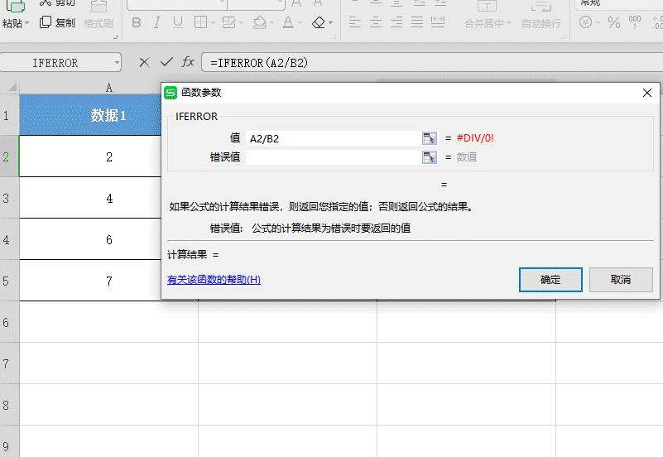Click the 错误值 input field
The height and width of the screenshot is (457, 663).
[333, 157]
